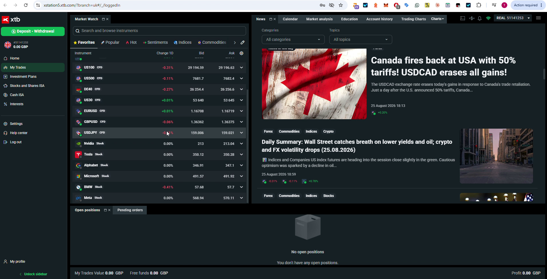
Task: Click the GBPUSD bid 1.36362
Action: pos(197,122)
